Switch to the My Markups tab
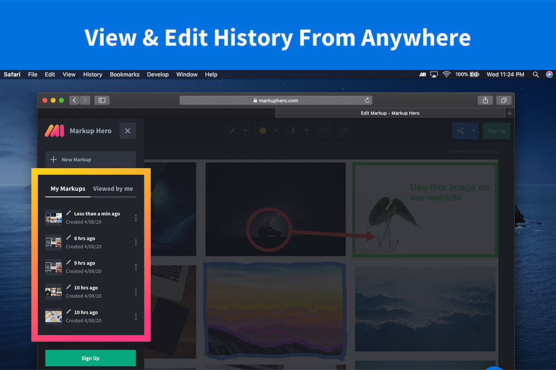 [68, 189]
